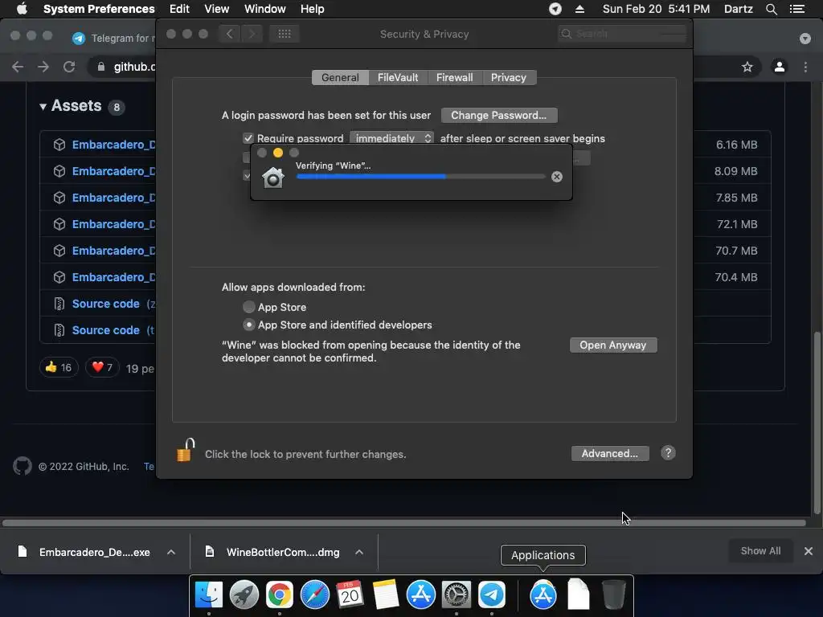Bookmark this page with star icon
This screenshot has height=617, width=823.
[747, 67]
